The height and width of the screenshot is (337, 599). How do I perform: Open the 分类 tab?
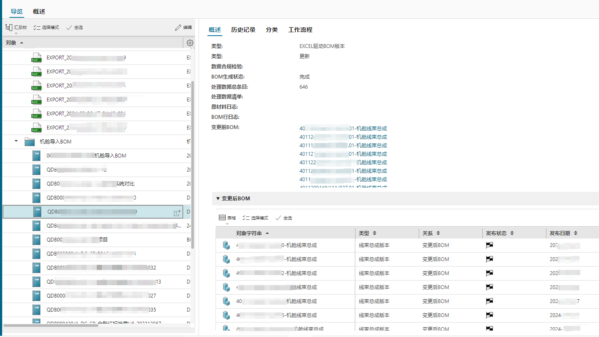pos(272,30)
